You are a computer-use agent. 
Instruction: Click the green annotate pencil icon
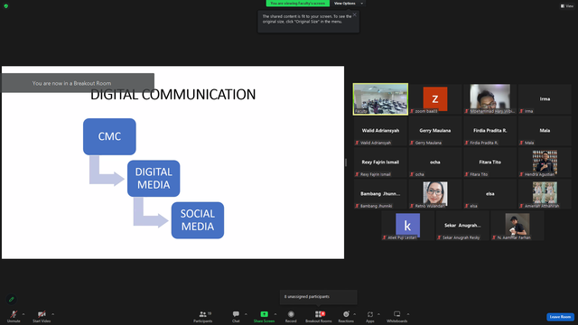click(x=12, y=299)
